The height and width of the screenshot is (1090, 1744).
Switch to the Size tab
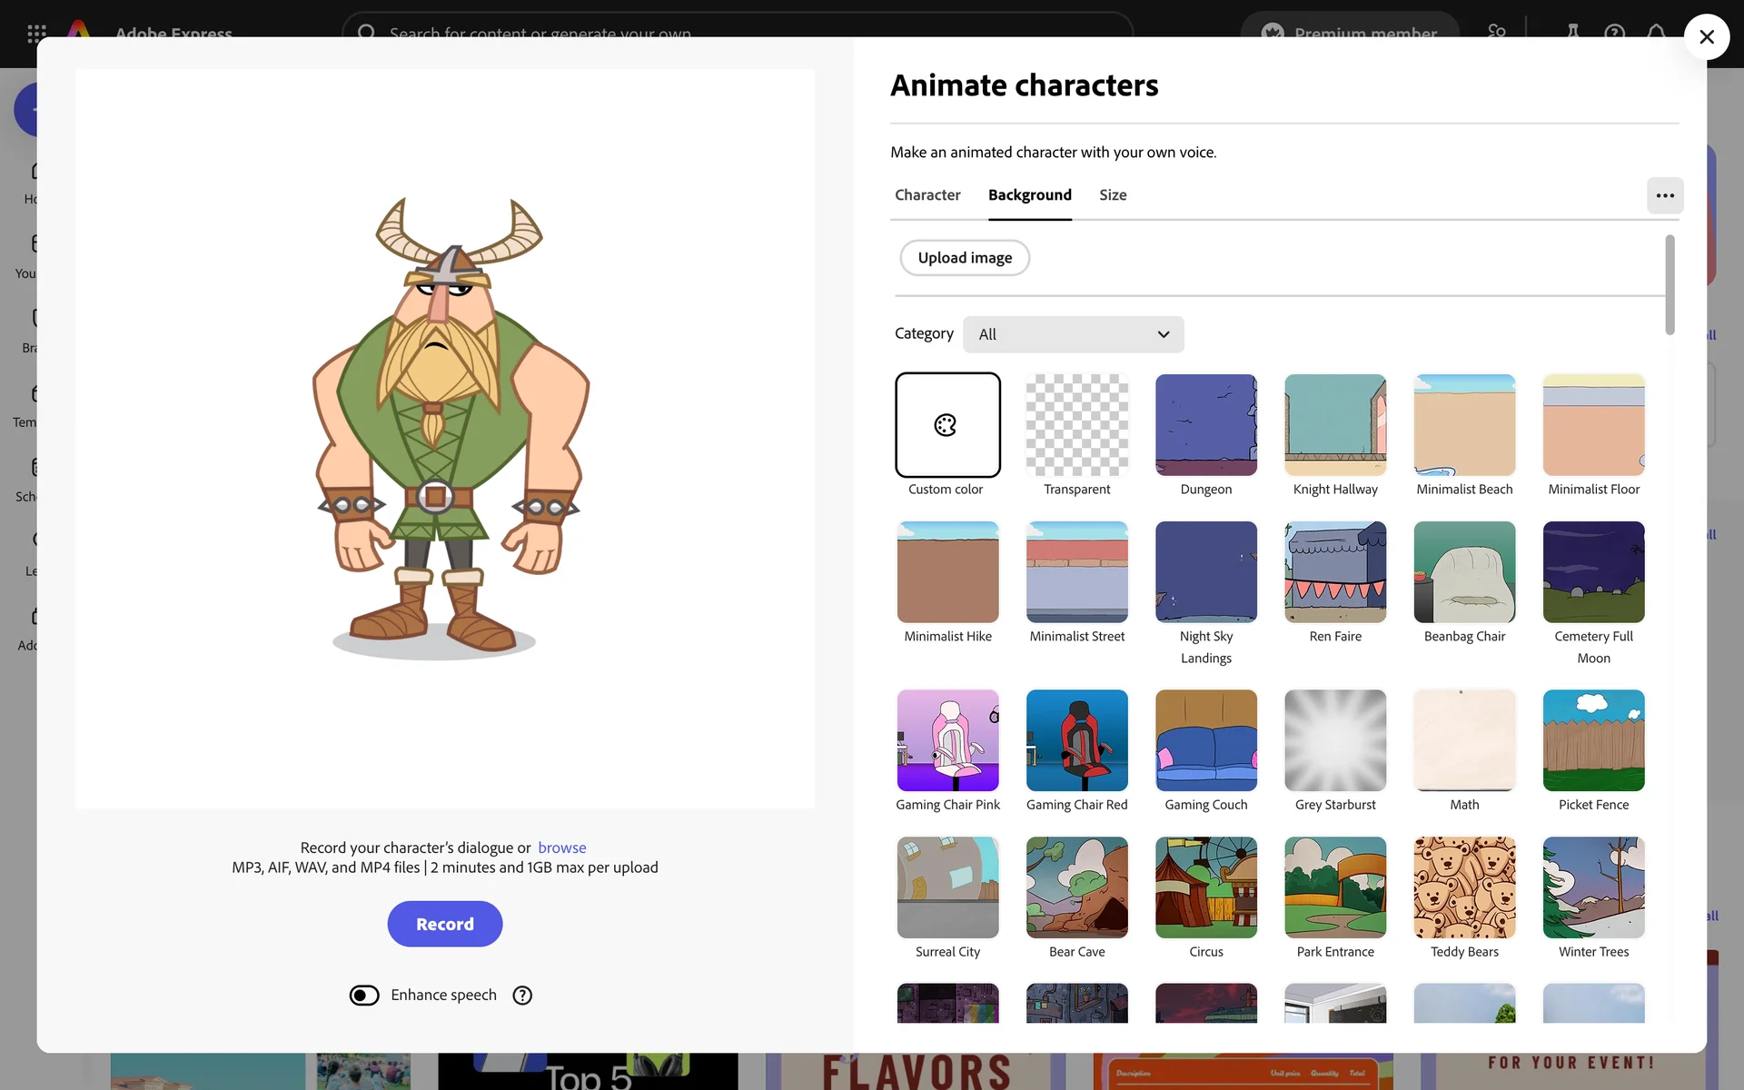pos(1112,195)
